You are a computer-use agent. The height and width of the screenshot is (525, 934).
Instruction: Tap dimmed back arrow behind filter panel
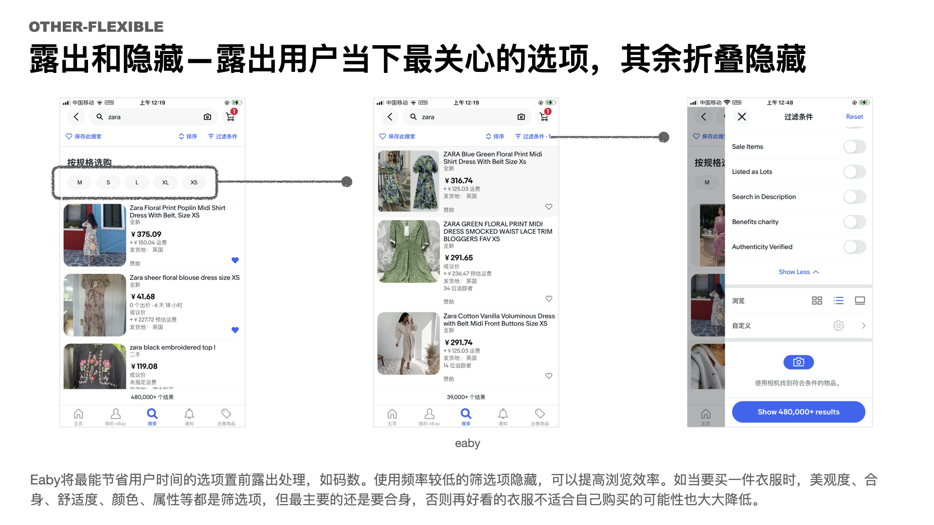click(x=703, y=117)
